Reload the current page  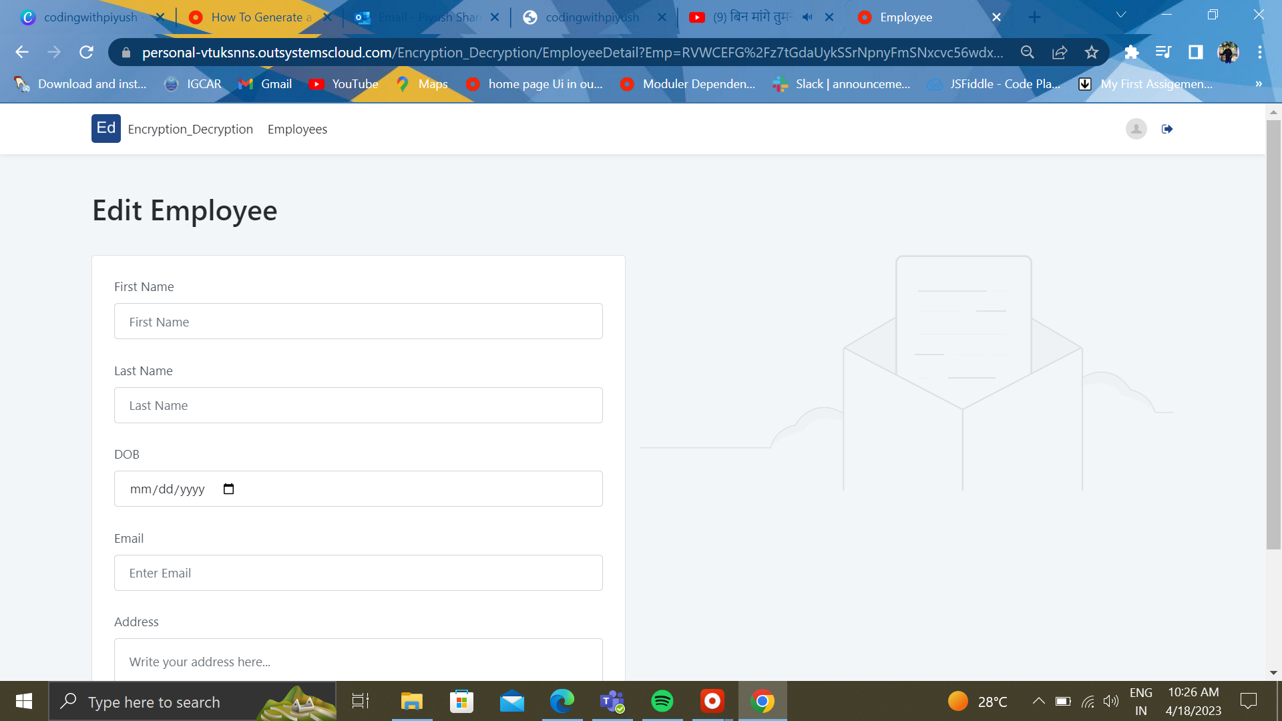click(x=86, y=53)
